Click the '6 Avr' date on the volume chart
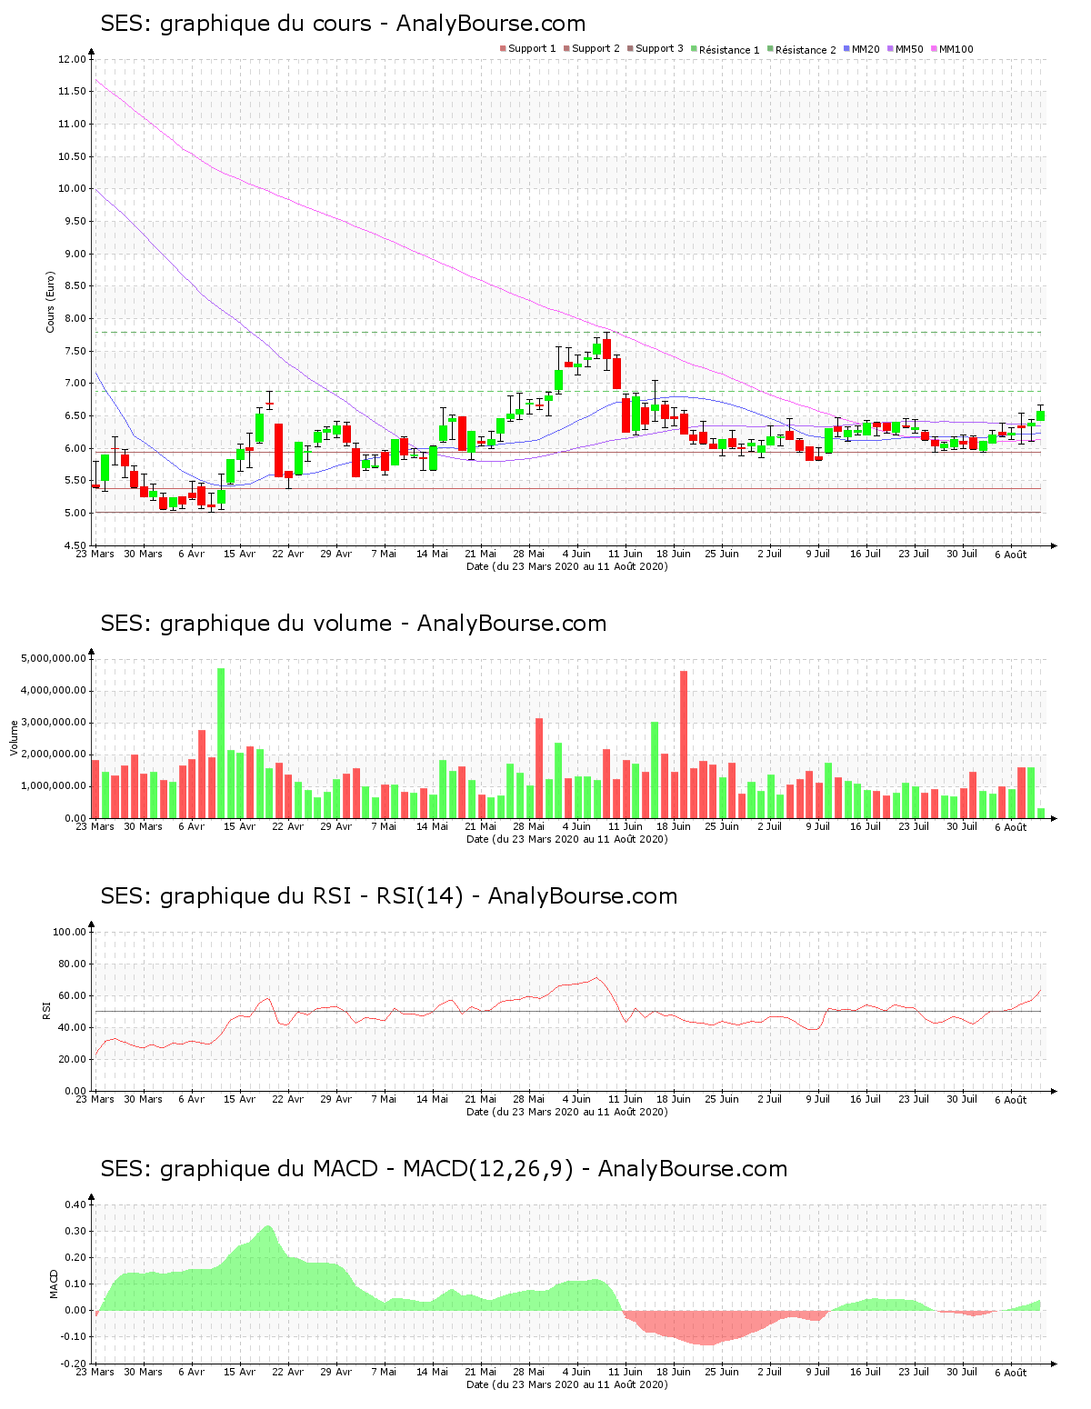 192,826
